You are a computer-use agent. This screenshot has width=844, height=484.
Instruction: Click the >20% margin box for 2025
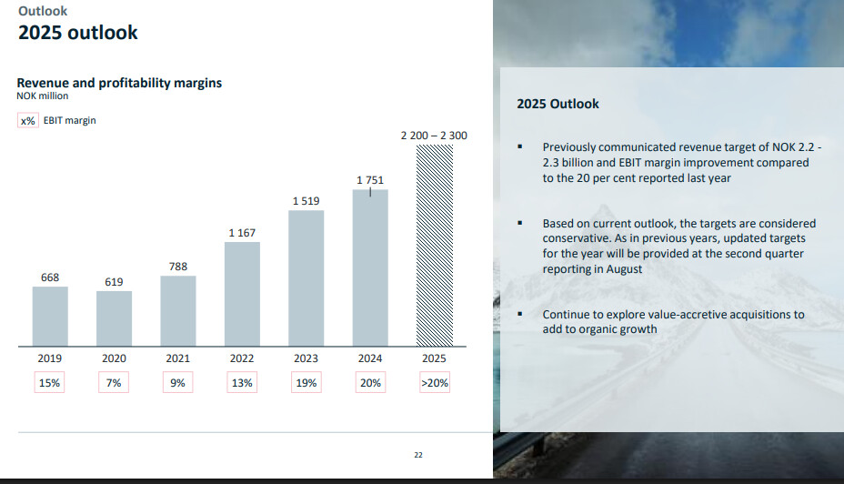pyautogui.click(x=435, y=382)
